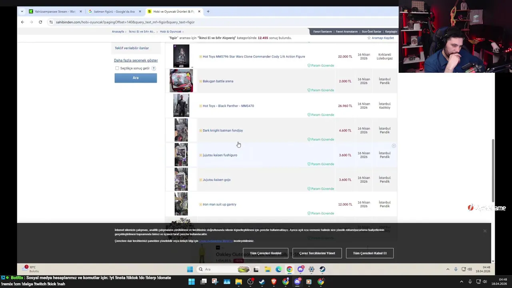Viewport: 512px width, 288px height.
Task: Open the Bakugan battle arena thumbnail
Action: tap(181, 81)
